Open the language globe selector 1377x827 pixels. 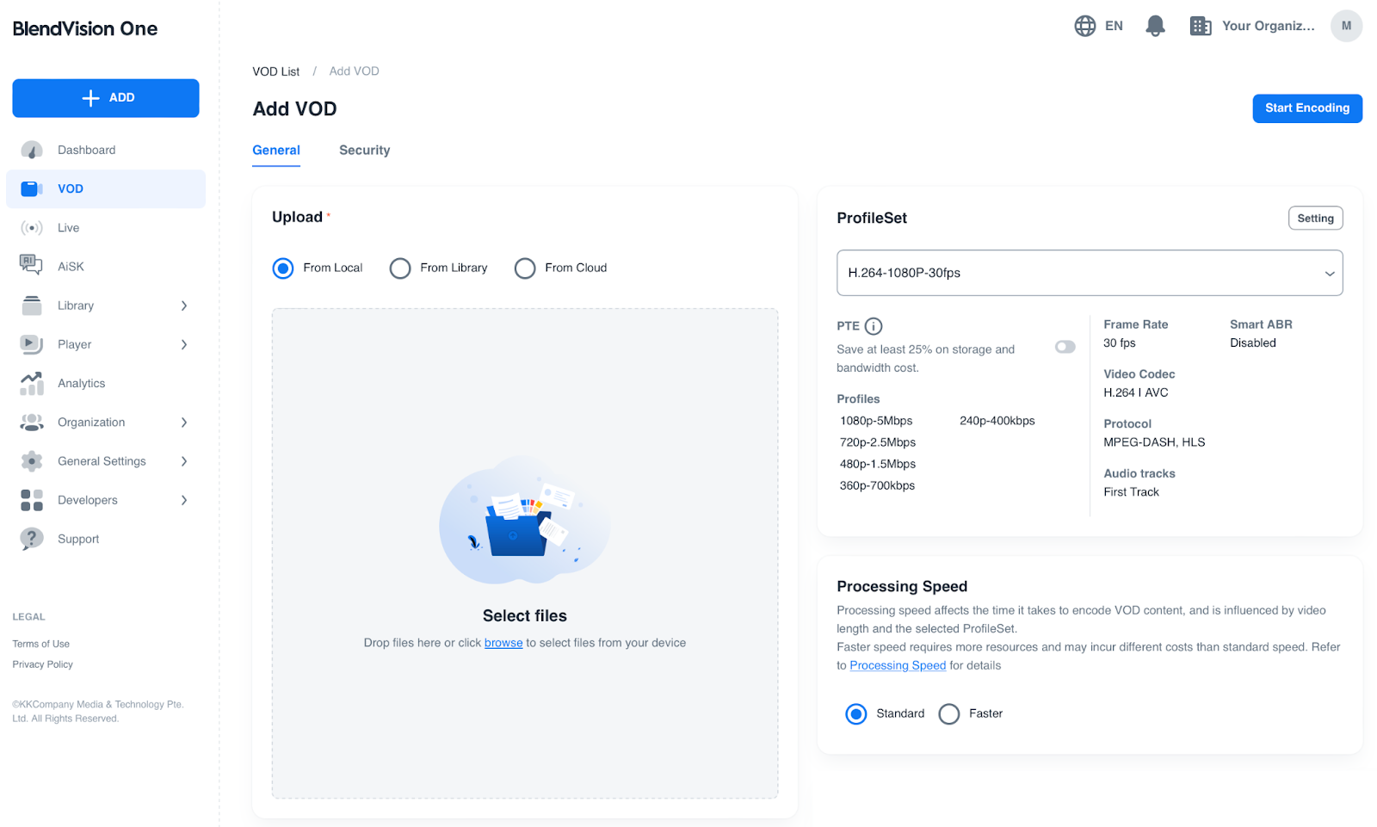point(1085,26)
